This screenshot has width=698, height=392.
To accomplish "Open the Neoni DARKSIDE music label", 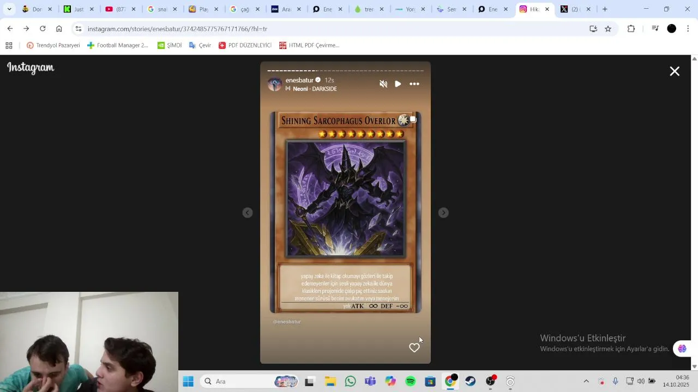I will pos(311,89).
